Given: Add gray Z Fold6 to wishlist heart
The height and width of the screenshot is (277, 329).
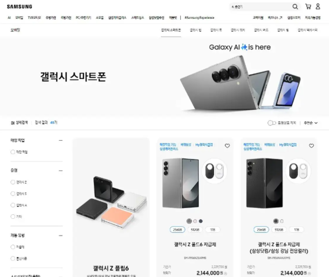Looking at the screenshot, I should 227,146.
